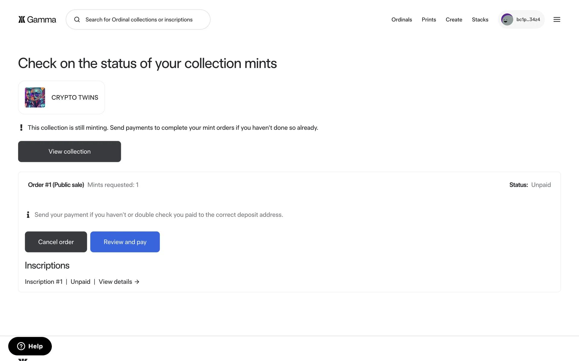This screenshot has height=361, width=579.
Task: Navigate to the Stacks menu item
Action: (x=480, y=20)
